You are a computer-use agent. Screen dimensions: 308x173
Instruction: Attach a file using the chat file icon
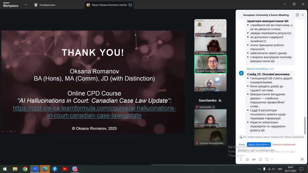pyautogui.click(x=260, y=159)
